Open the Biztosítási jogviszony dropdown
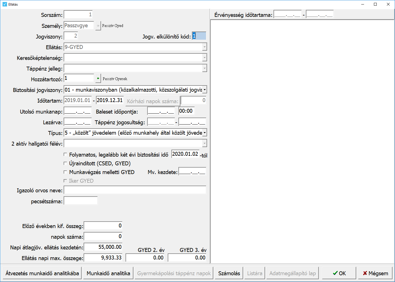The height and width of the screenshot is (282, 395). [x=205, y=90]
